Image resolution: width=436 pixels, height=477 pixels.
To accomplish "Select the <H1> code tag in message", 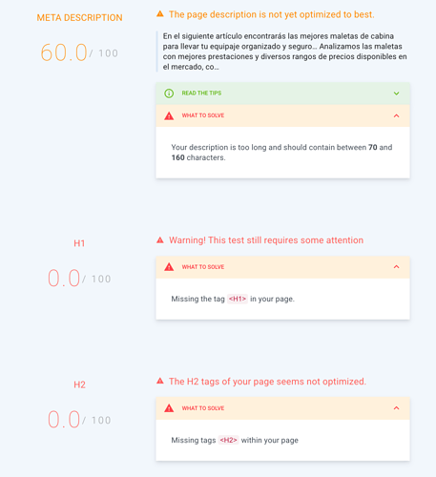I will (x=238, y=299).
